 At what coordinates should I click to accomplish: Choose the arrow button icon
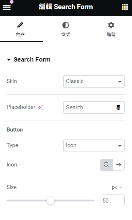pos(119,165)
